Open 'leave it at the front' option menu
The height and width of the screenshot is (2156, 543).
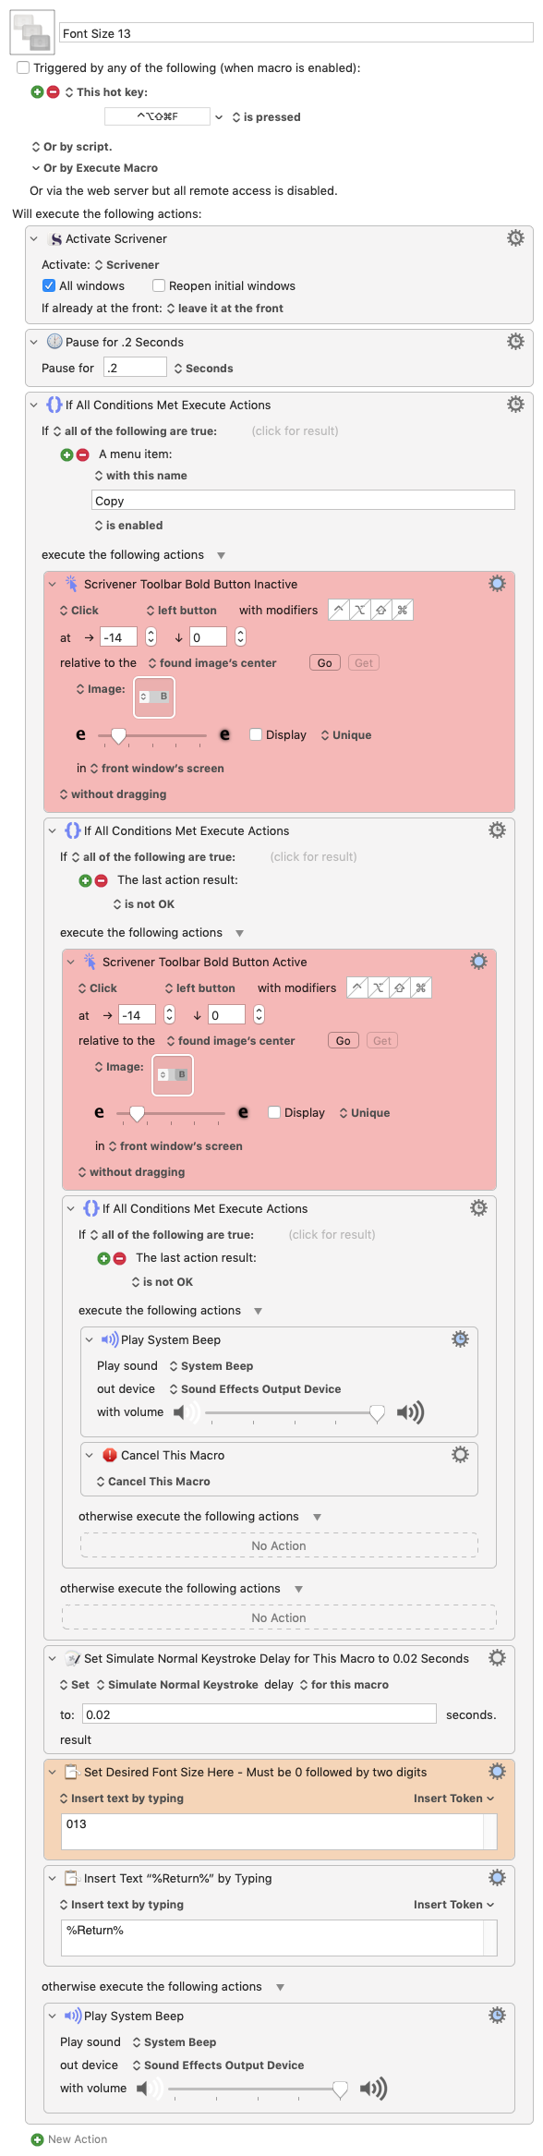pyautogui.click(x=224, y=309)
